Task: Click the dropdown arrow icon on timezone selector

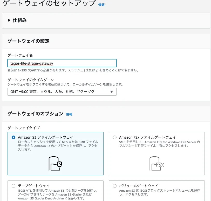Action: tap(112, 91)
